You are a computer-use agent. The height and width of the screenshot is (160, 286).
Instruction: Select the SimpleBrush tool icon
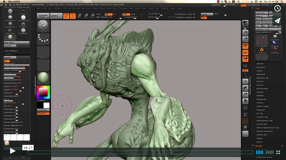click(262, 50)
